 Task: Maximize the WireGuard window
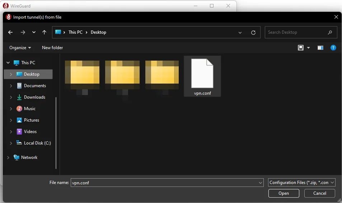click(212, 6)
